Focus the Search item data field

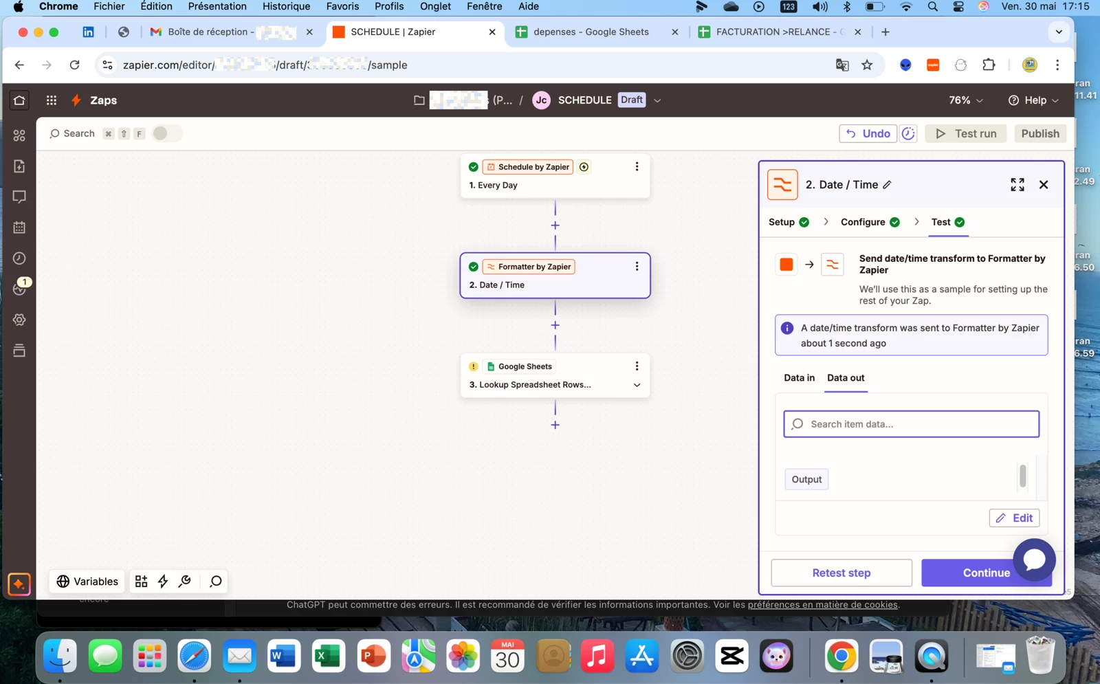pos(911,424)
